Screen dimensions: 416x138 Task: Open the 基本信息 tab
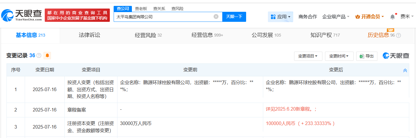(30, 35)
